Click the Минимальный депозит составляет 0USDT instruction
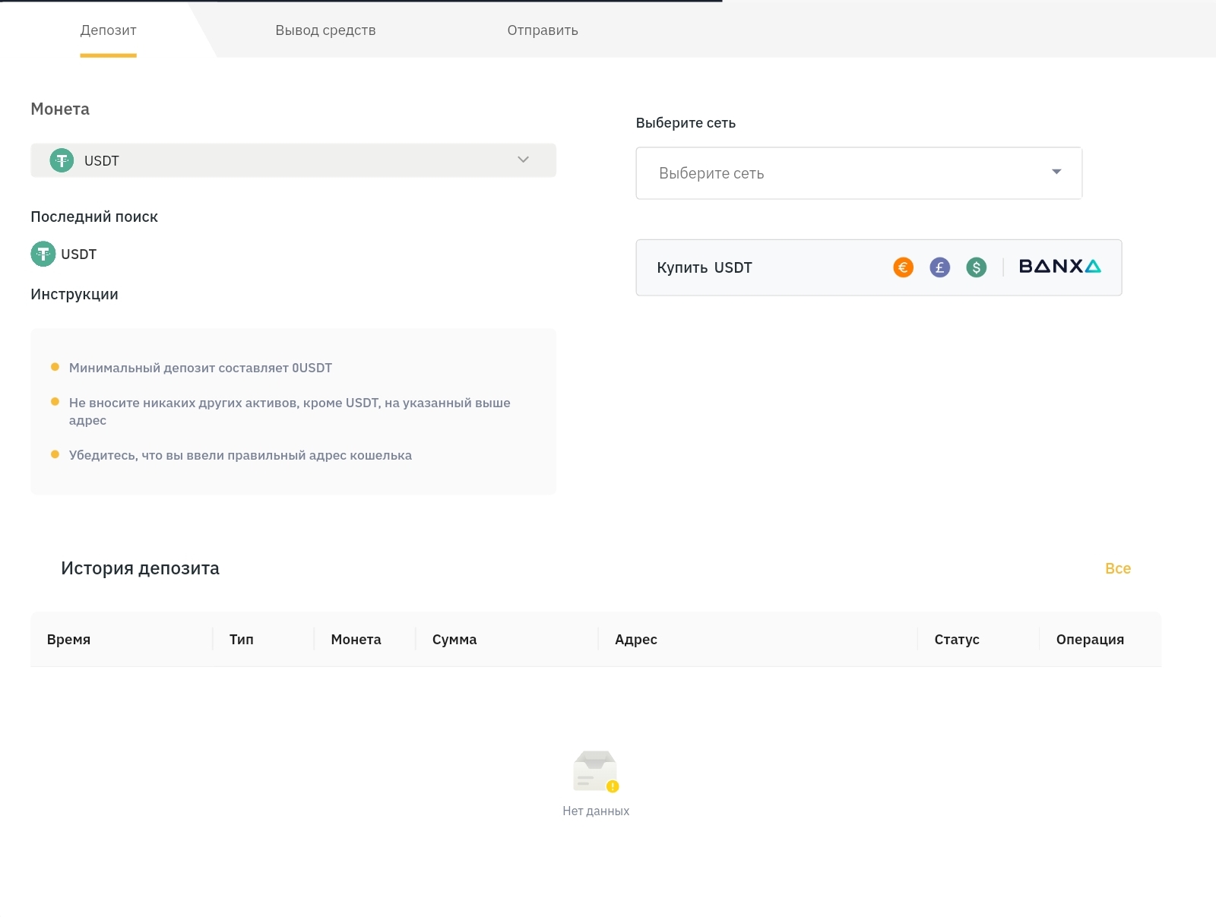The image size is (1216, 917). pyautogui.click(x=201, y=368)
